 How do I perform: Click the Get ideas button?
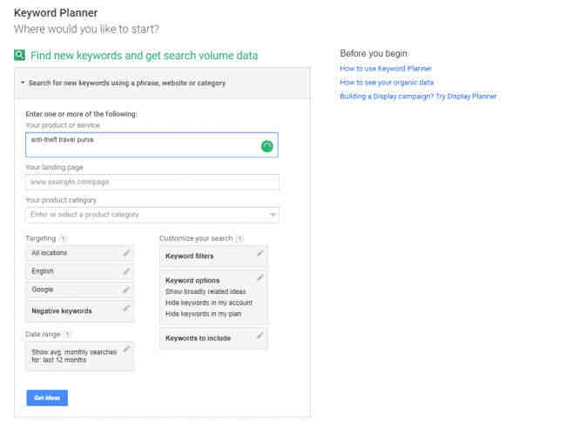pos(47,398)
